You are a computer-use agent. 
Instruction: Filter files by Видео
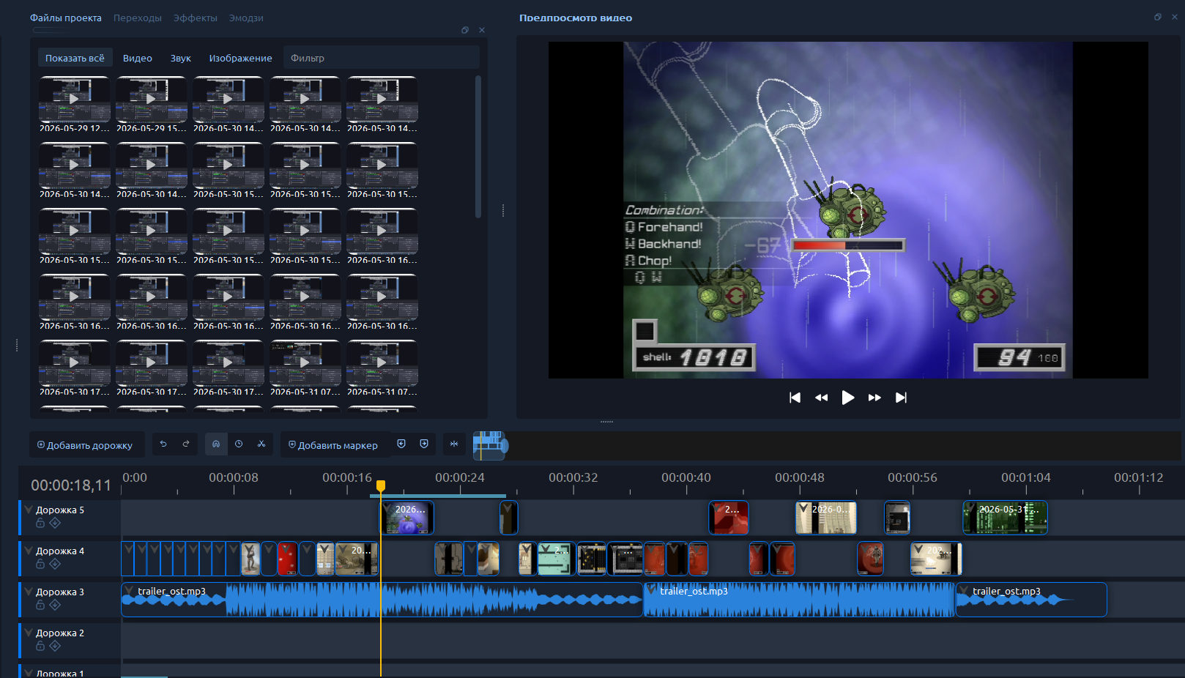(138, 58)
